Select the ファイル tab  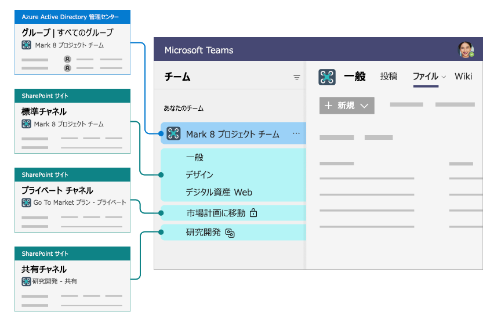point(425,77)
